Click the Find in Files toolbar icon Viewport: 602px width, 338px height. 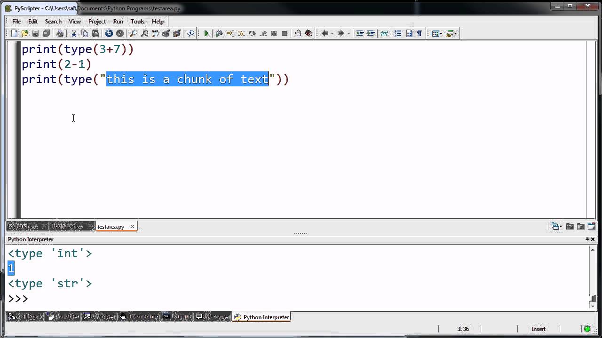[166, 33]
